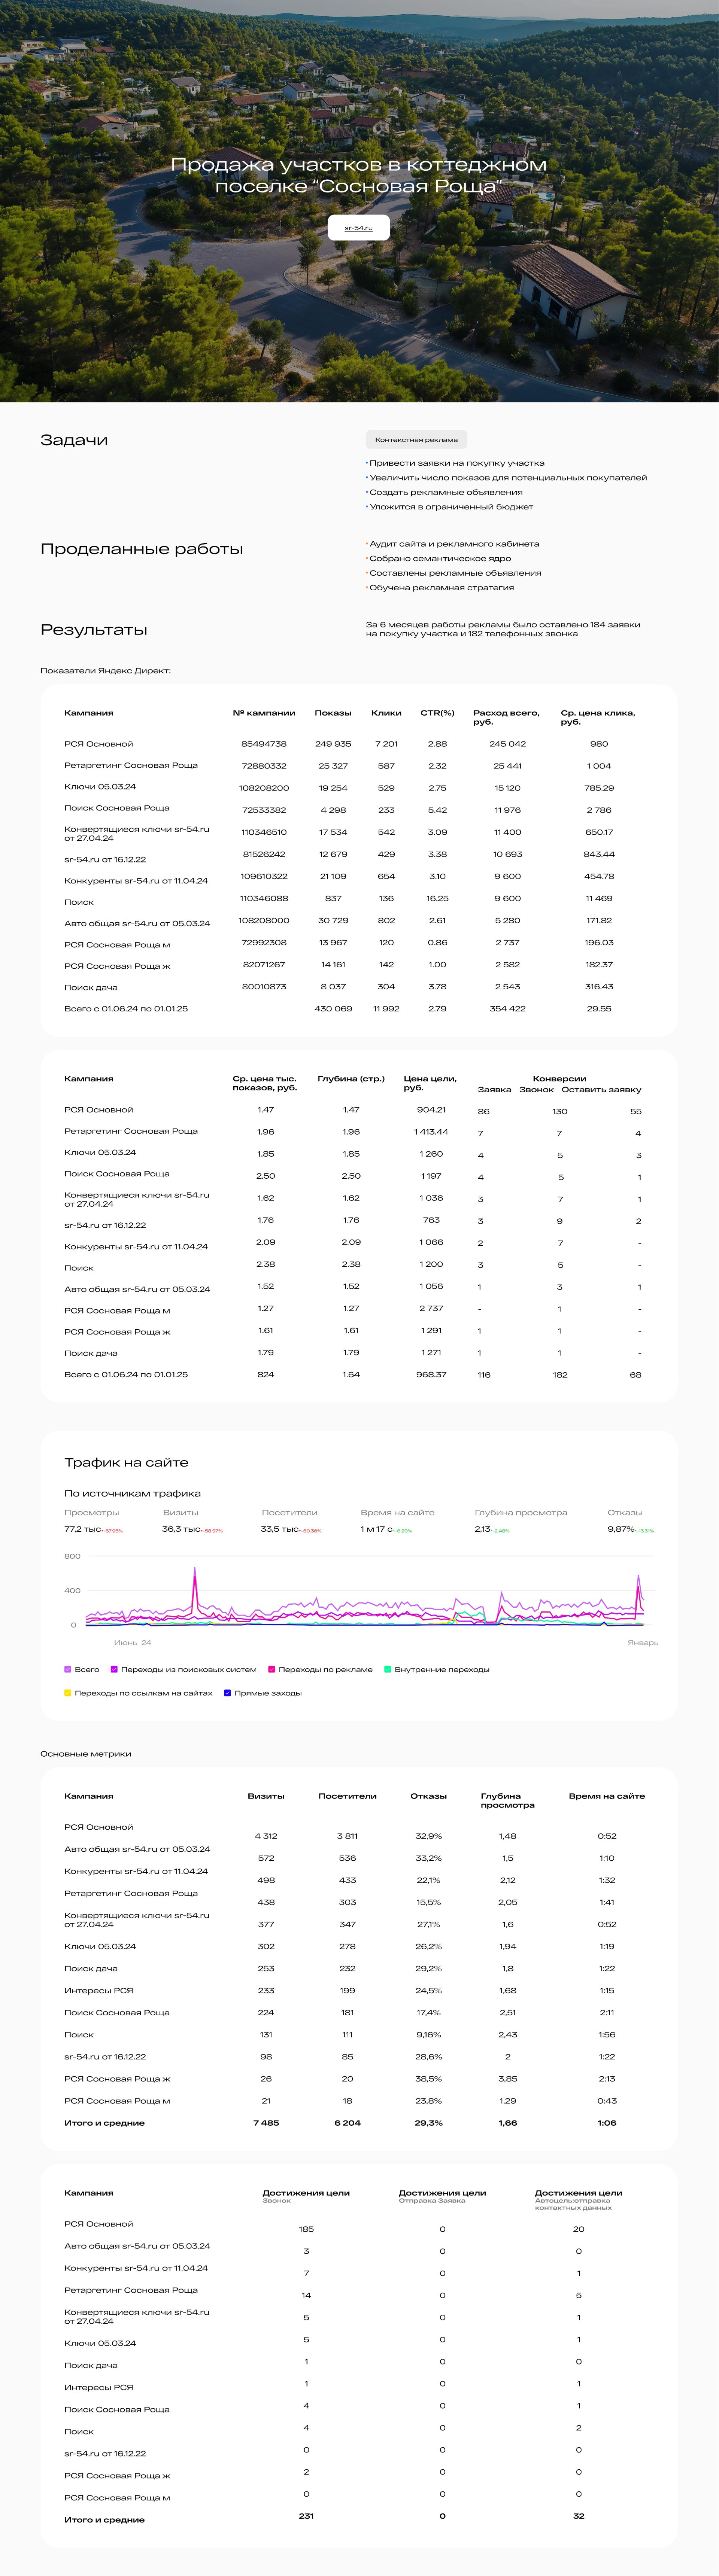Click the Привести заявки на покупку участка bullet
The width and height of the screenshot is (719, 2576).
[x=456, y=463]
